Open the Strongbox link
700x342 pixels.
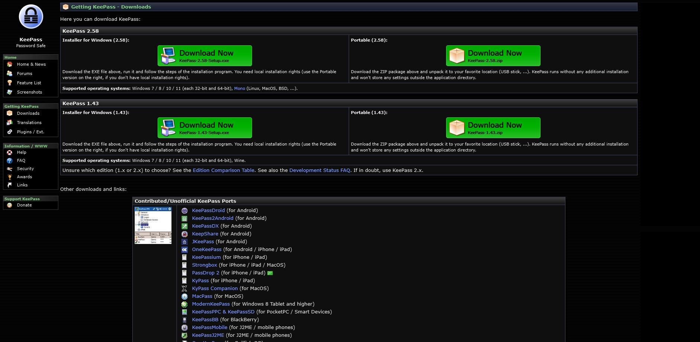pos(204,265)
